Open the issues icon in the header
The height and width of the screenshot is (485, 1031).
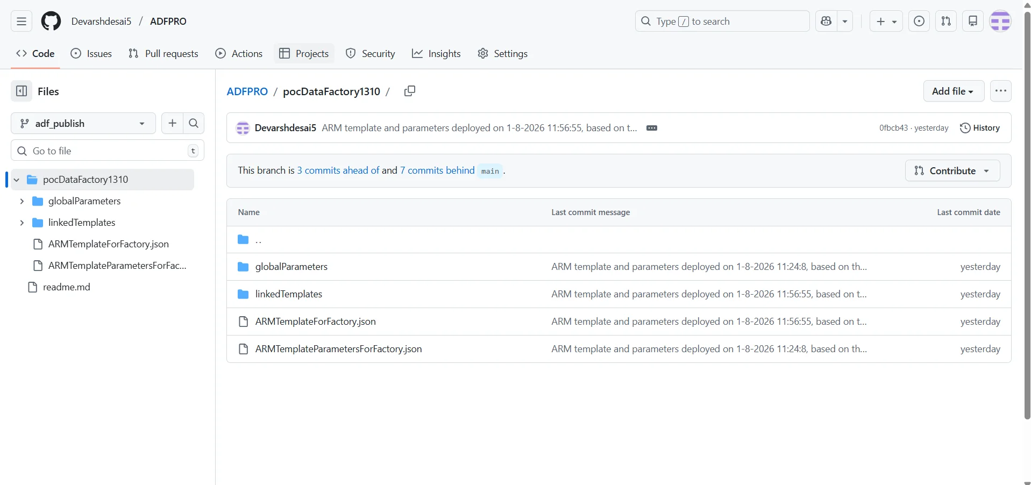click(919, 22)
